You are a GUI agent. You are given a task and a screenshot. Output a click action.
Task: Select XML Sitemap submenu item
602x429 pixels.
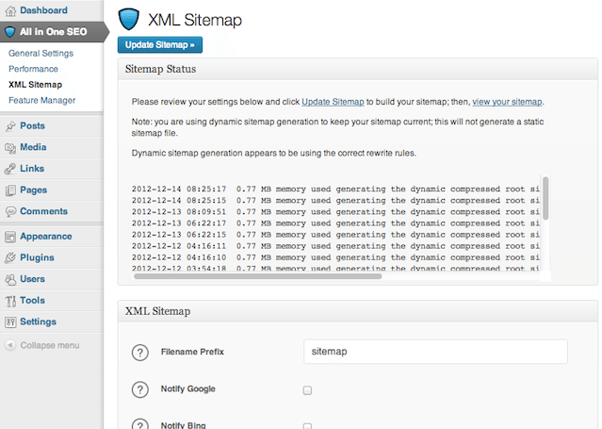tap(35, 85)
